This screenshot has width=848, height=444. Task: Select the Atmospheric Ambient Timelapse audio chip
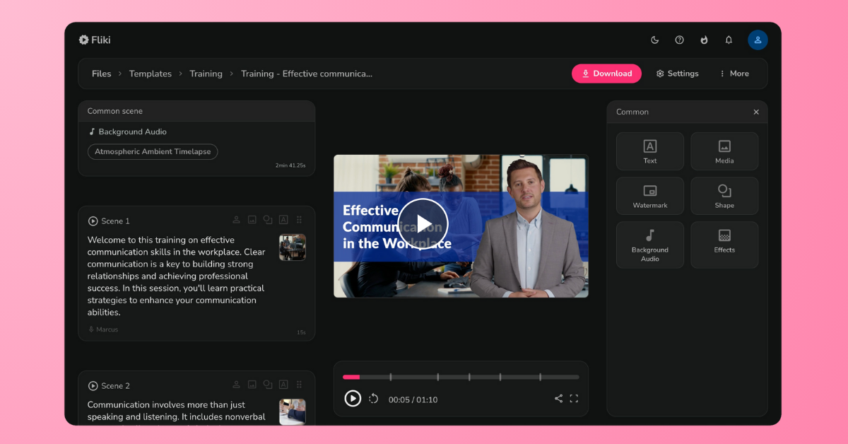point(153,151)
